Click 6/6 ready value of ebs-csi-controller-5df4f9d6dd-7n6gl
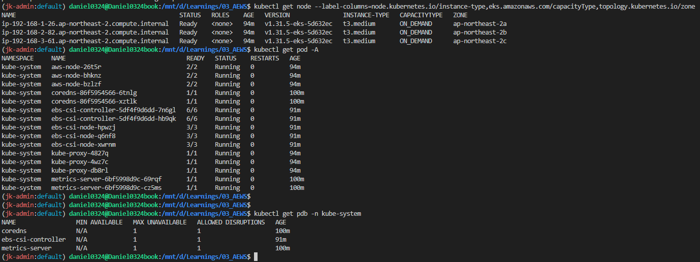Image resolution: width=700 pixels, height=262 pixels. pos(192,110)
